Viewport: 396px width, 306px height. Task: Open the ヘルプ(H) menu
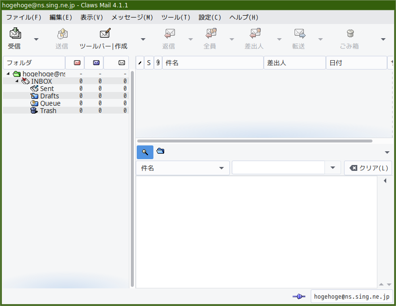pos(244,17)
